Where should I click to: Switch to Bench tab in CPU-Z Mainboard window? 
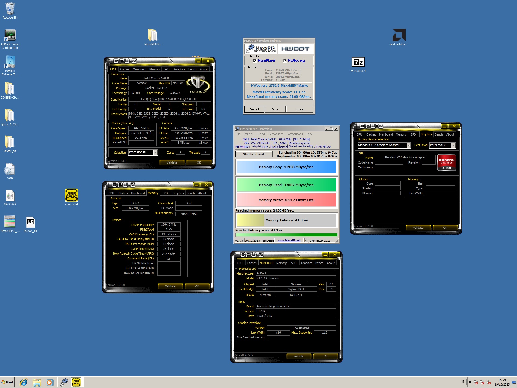[319, 263]
